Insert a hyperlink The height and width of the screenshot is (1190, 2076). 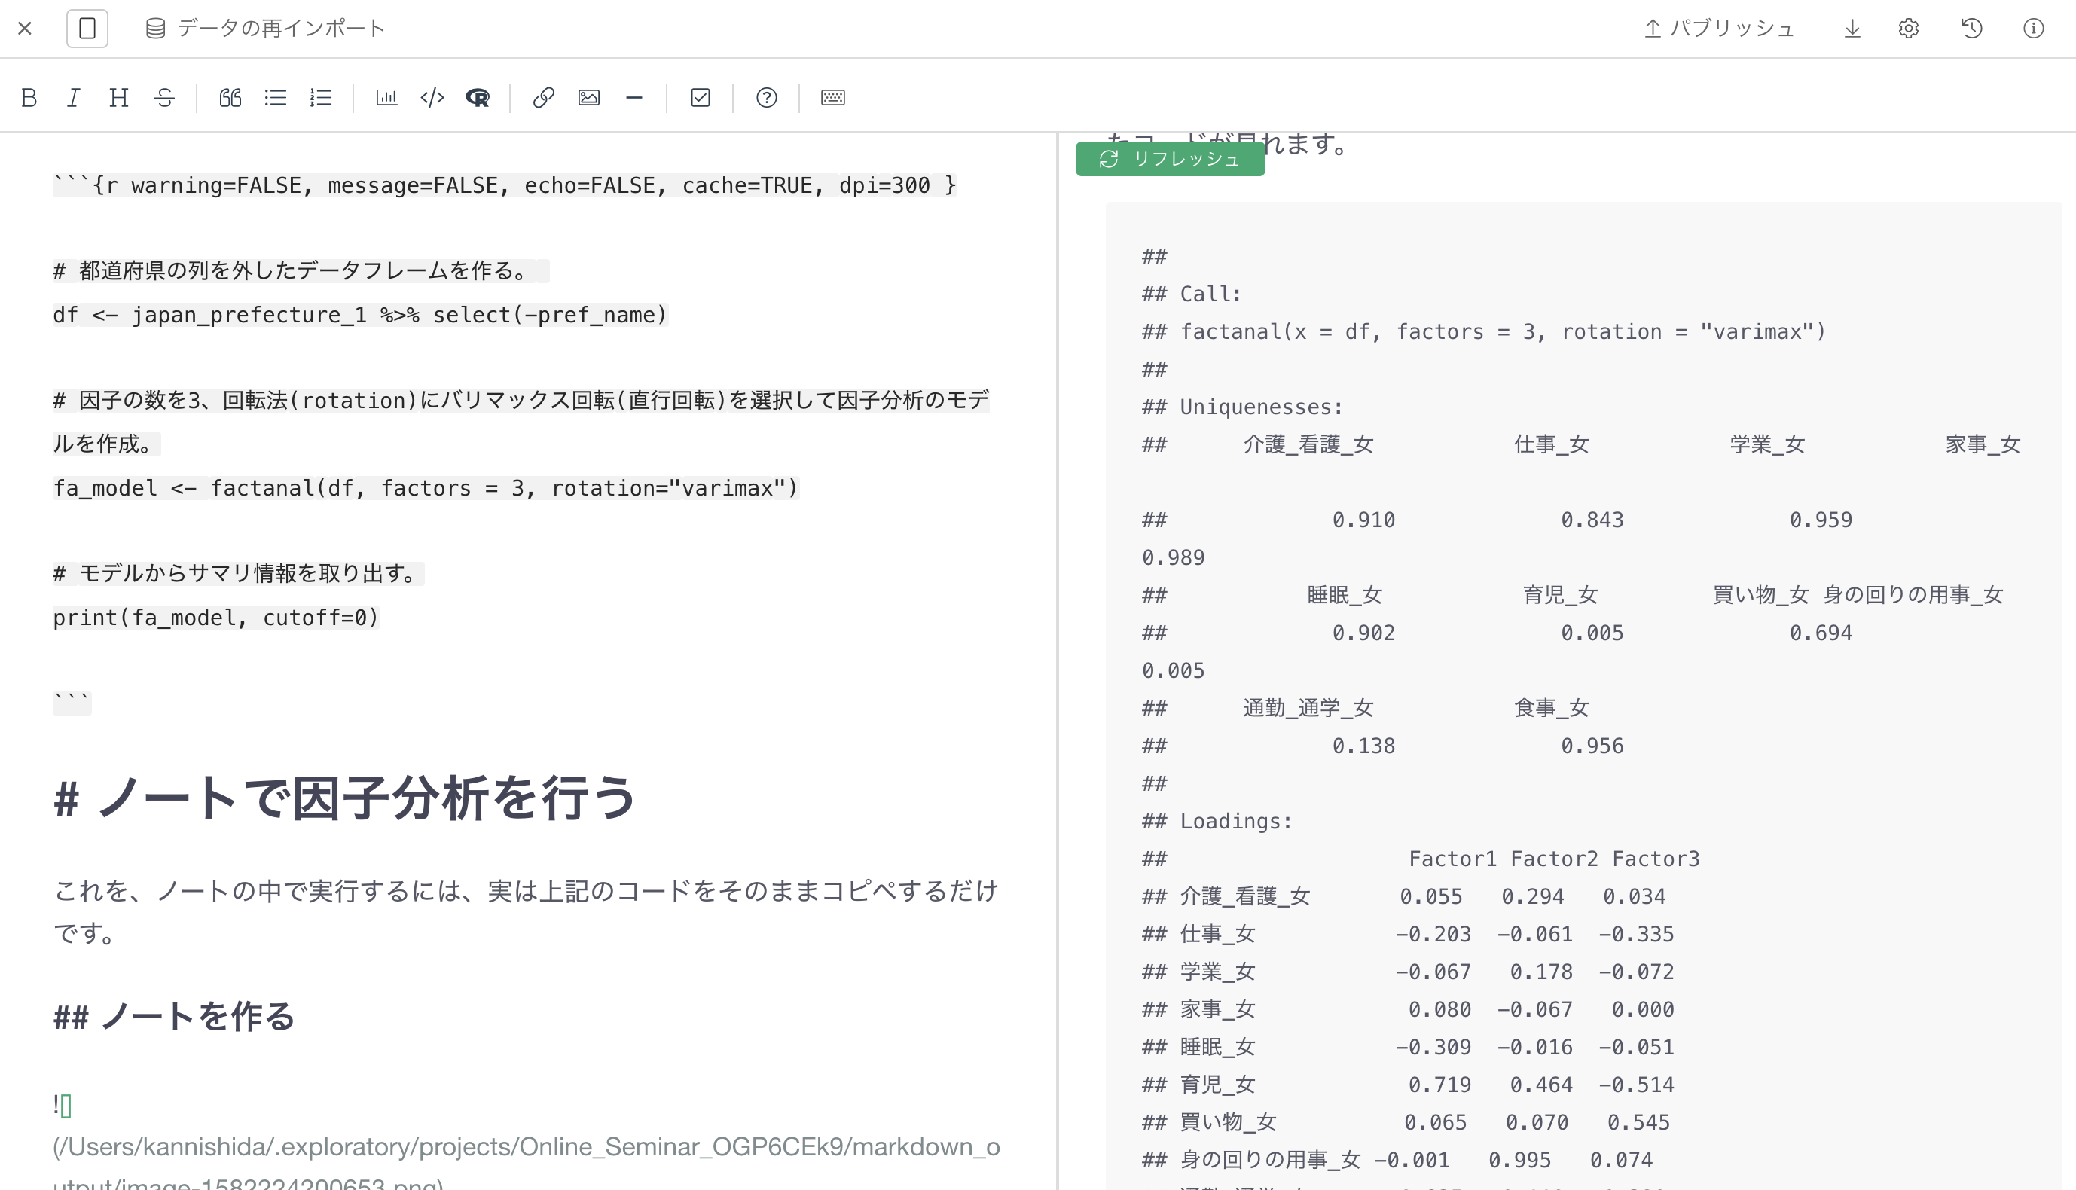[x=544, y=98]
